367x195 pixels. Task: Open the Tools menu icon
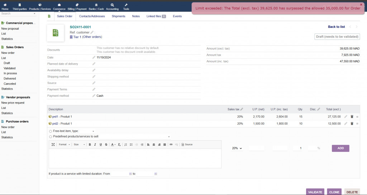126,5
